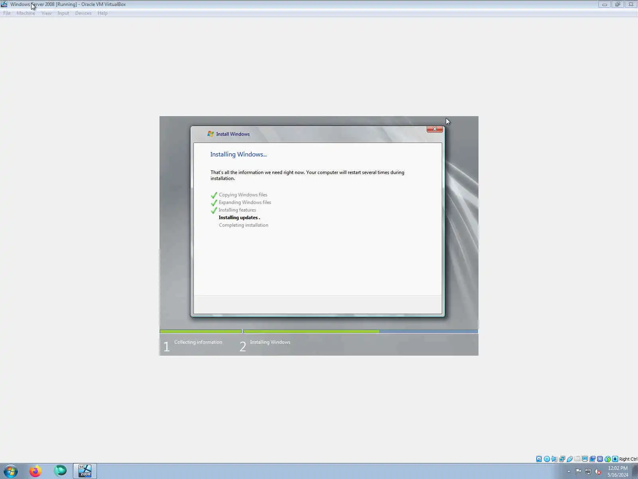Click the greyed shared folders status icon
The width and height of the screenshot is (638, 479).
point(577,459)
